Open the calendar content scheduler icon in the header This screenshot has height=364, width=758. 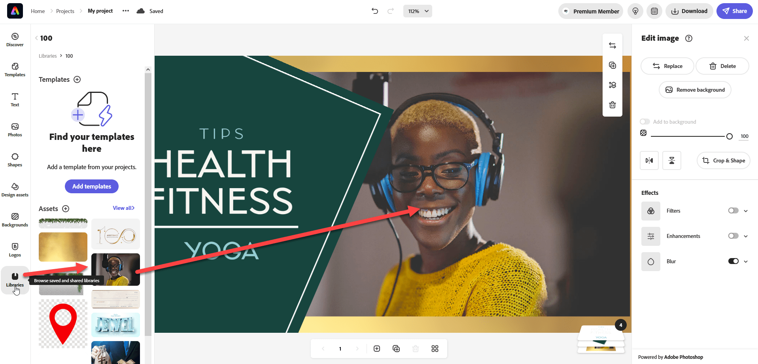pyautogui.click(x=654, y=11)
